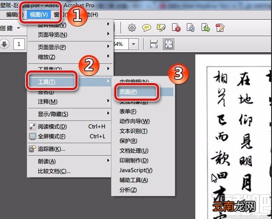Click the delete page icon
Image resolution: width=272 pixels, height=219 pixels.
click(x=176, y=28)
